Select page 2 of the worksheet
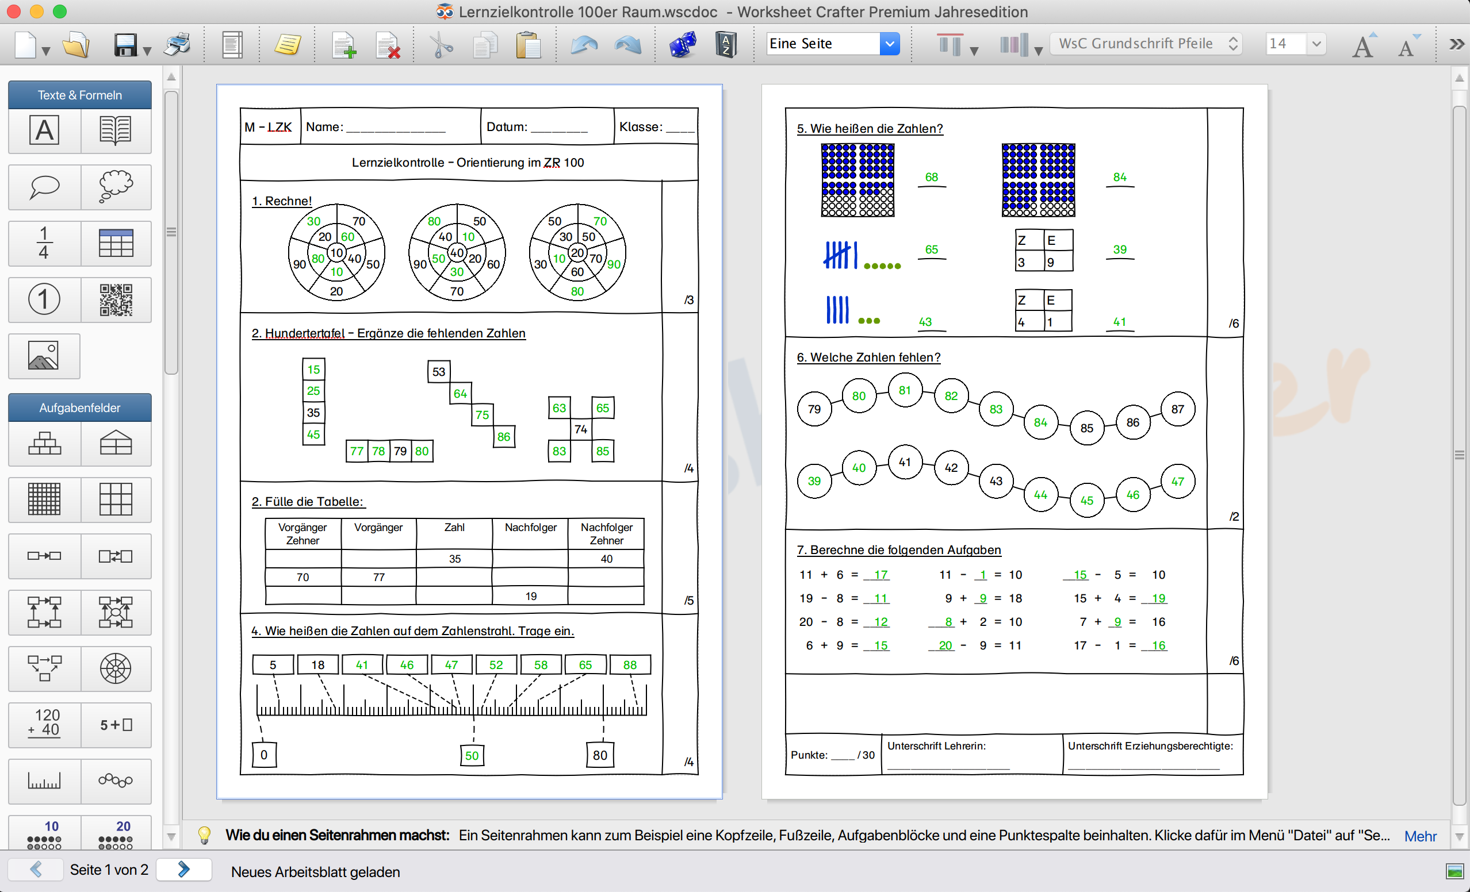Viewport: 1470px width, 892px height. click(x=1014, y=441)
